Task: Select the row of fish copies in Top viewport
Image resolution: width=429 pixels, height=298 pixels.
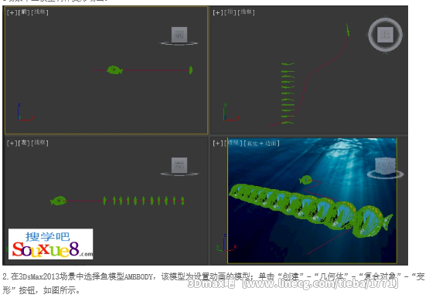Action: coord(288,93)
